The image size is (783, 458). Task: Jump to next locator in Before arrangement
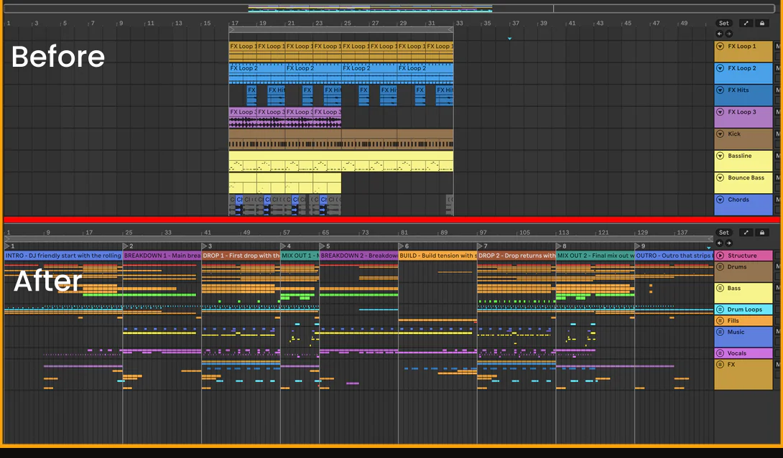coord(729,34)
